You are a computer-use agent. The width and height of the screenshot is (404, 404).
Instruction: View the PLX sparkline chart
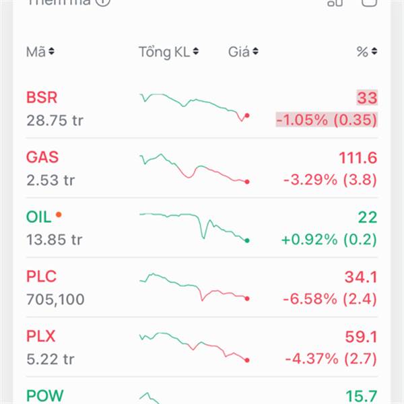[194, 346]
